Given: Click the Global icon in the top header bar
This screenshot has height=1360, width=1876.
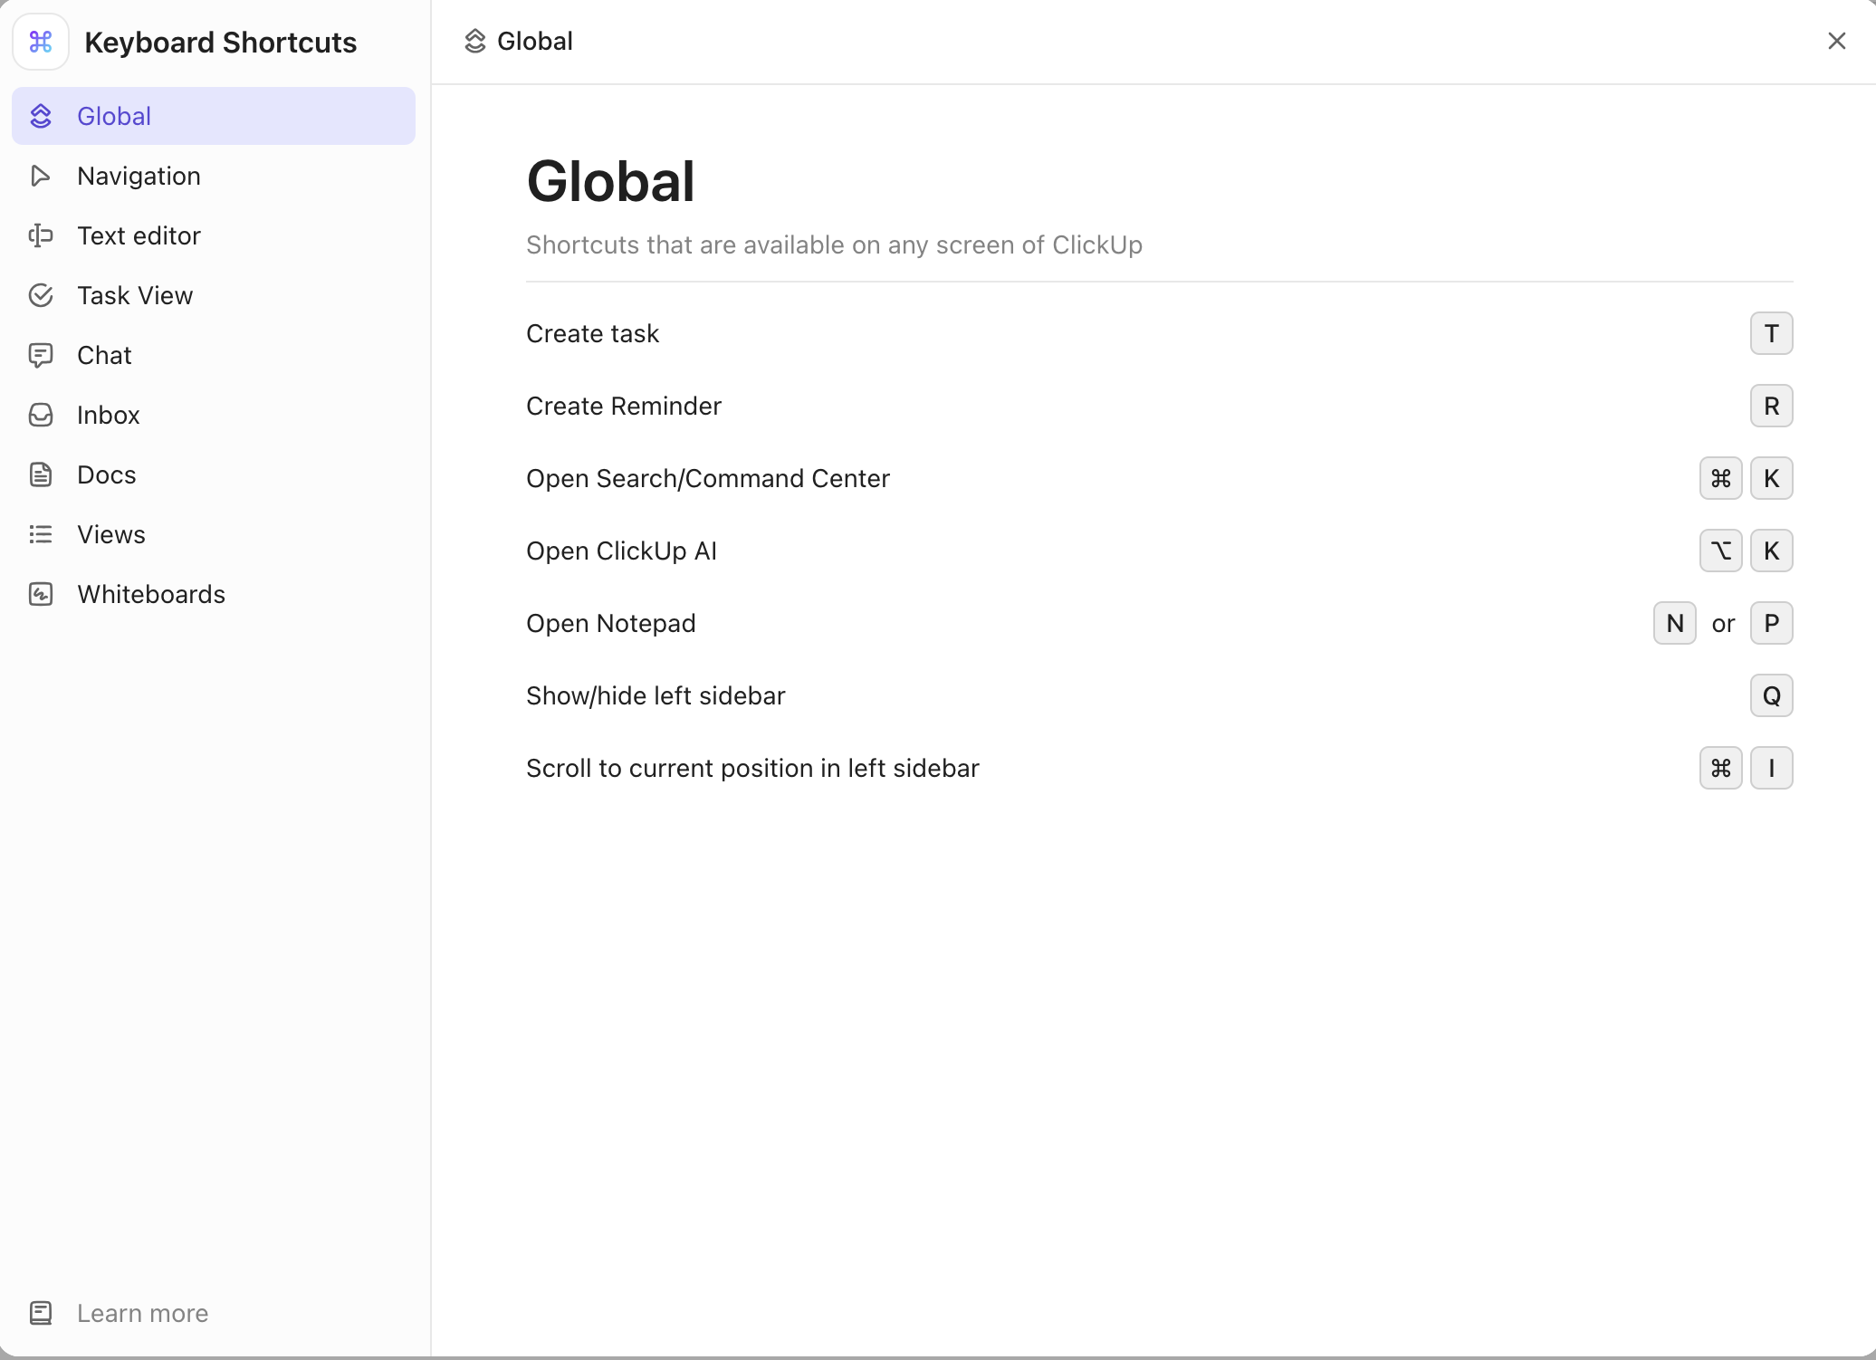Looking at the screenshot, I should pyautogui.click(x=474, y=41).
